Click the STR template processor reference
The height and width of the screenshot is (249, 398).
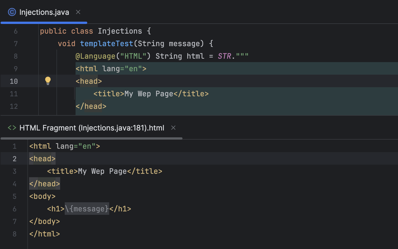coord(224,56)
